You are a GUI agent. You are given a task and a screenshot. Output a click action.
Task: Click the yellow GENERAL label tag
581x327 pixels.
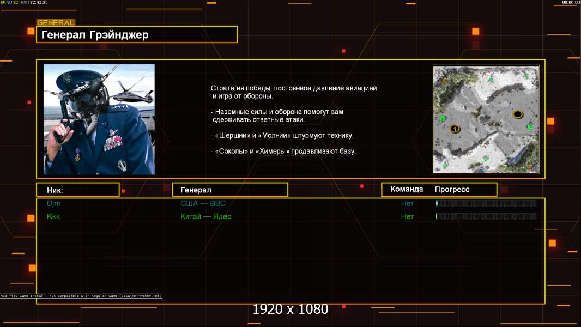56,22
